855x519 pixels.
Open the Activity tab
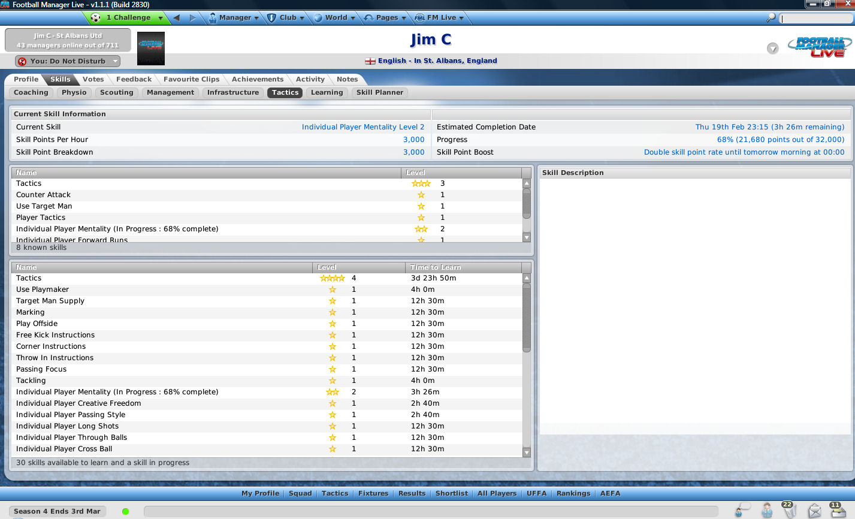(x=310, y=79)
